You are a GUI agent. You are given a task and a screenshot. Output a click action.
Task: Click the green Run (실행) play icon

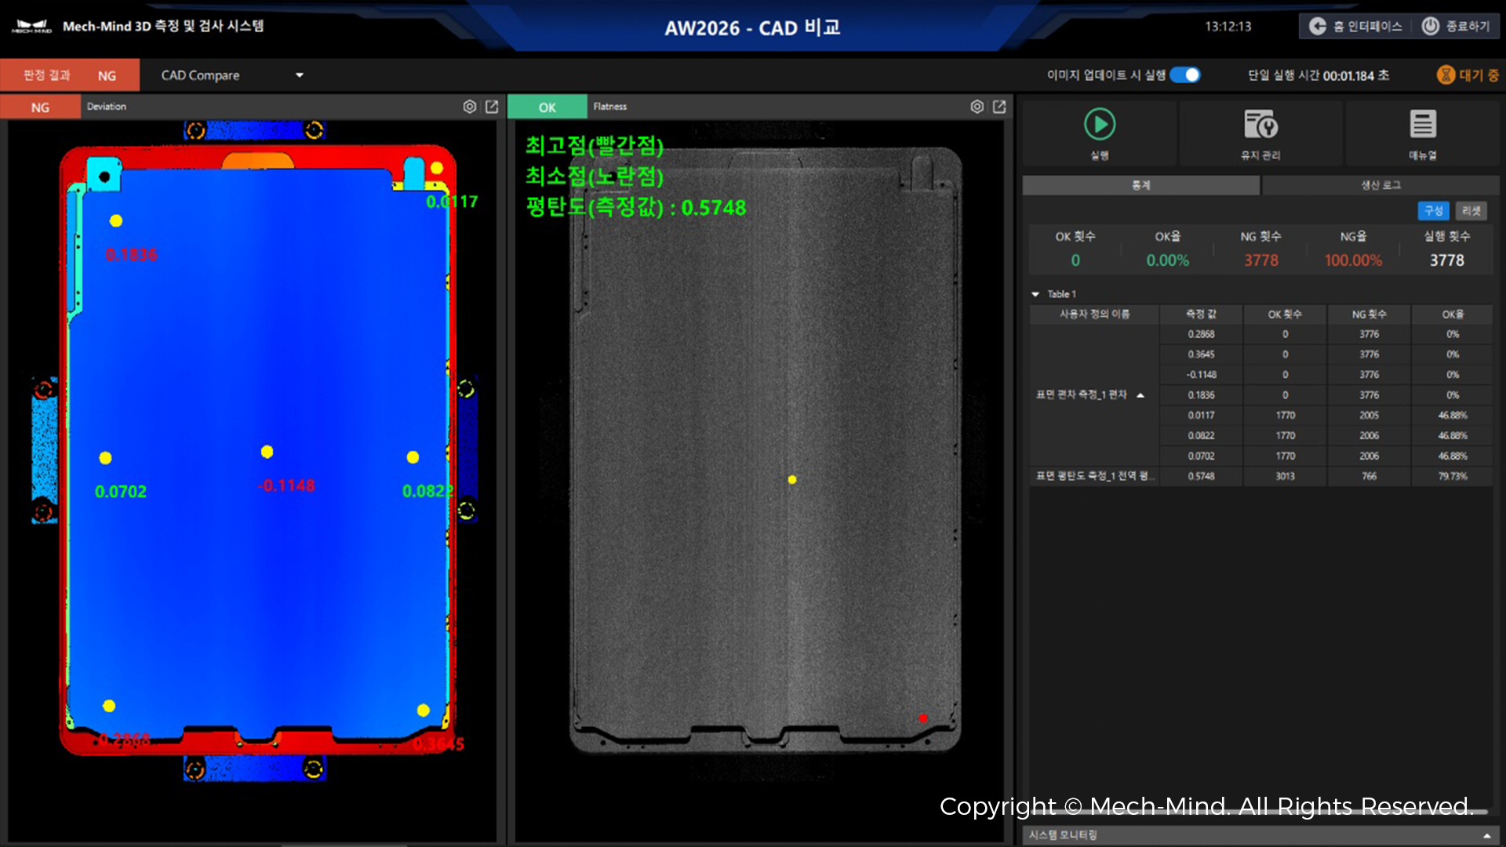click(1100, 125)
